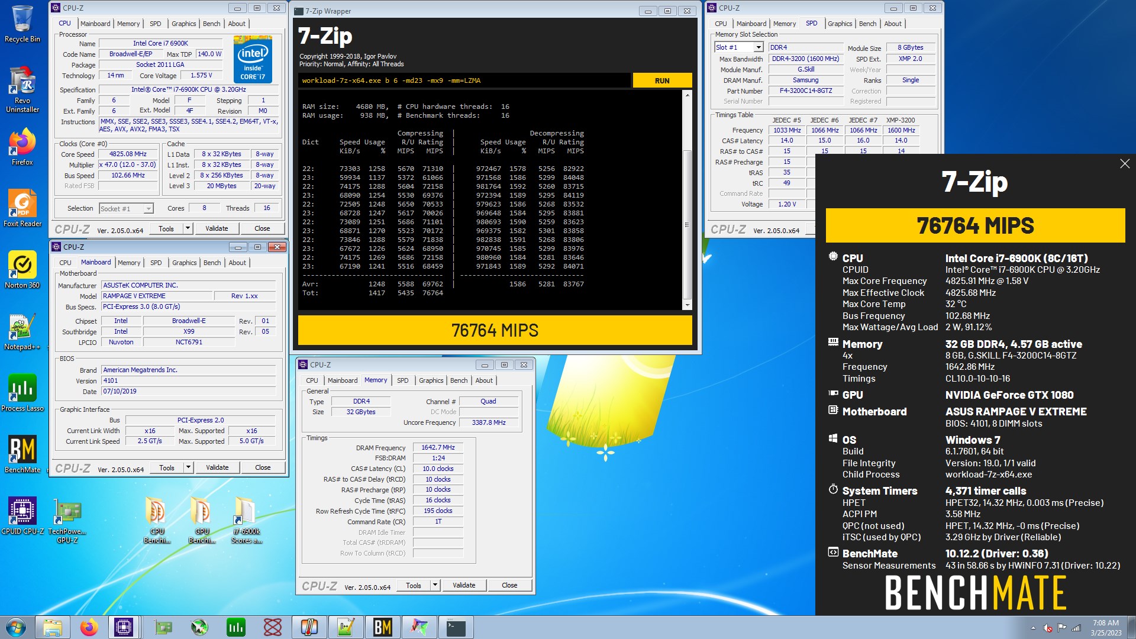The height and width of the screenshot is (639, 1136).
Task: Open the i7 6900K Scores folder
Action: click(x=246, y=521)
